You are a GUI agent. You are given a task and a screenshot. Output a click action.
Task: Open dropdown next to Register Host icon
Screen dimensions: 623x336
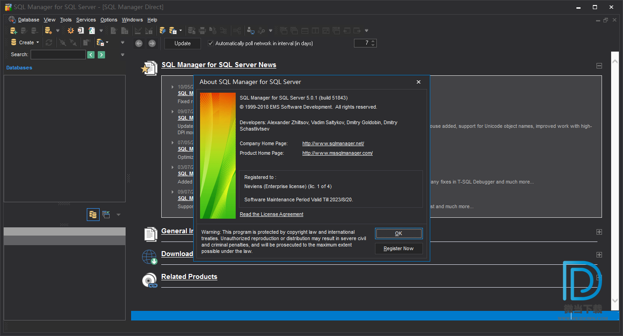click(58, 31)
